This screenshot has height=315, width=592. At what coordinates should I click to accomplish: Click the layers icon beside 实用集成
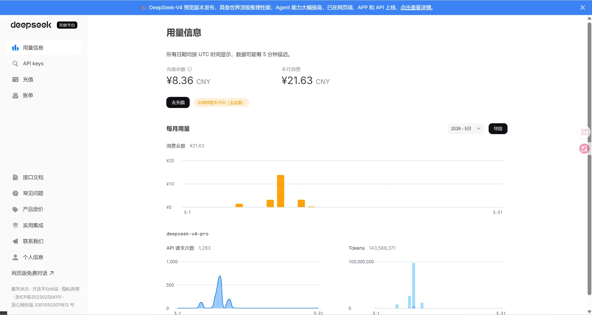tap(15, 225)
